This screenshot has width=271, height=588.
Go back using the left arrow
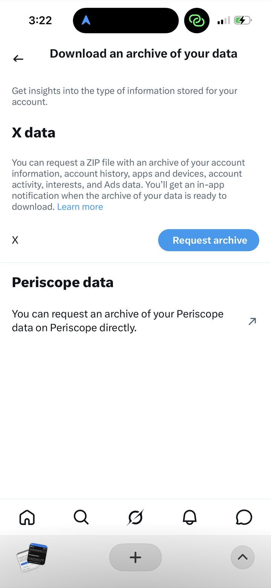click(x=18, y=58)
